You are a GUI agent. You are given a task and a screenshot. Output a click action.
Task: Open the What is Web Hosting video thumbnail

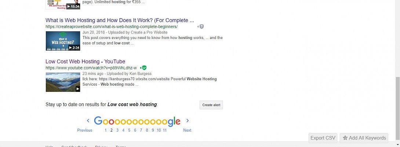point(63,41)
